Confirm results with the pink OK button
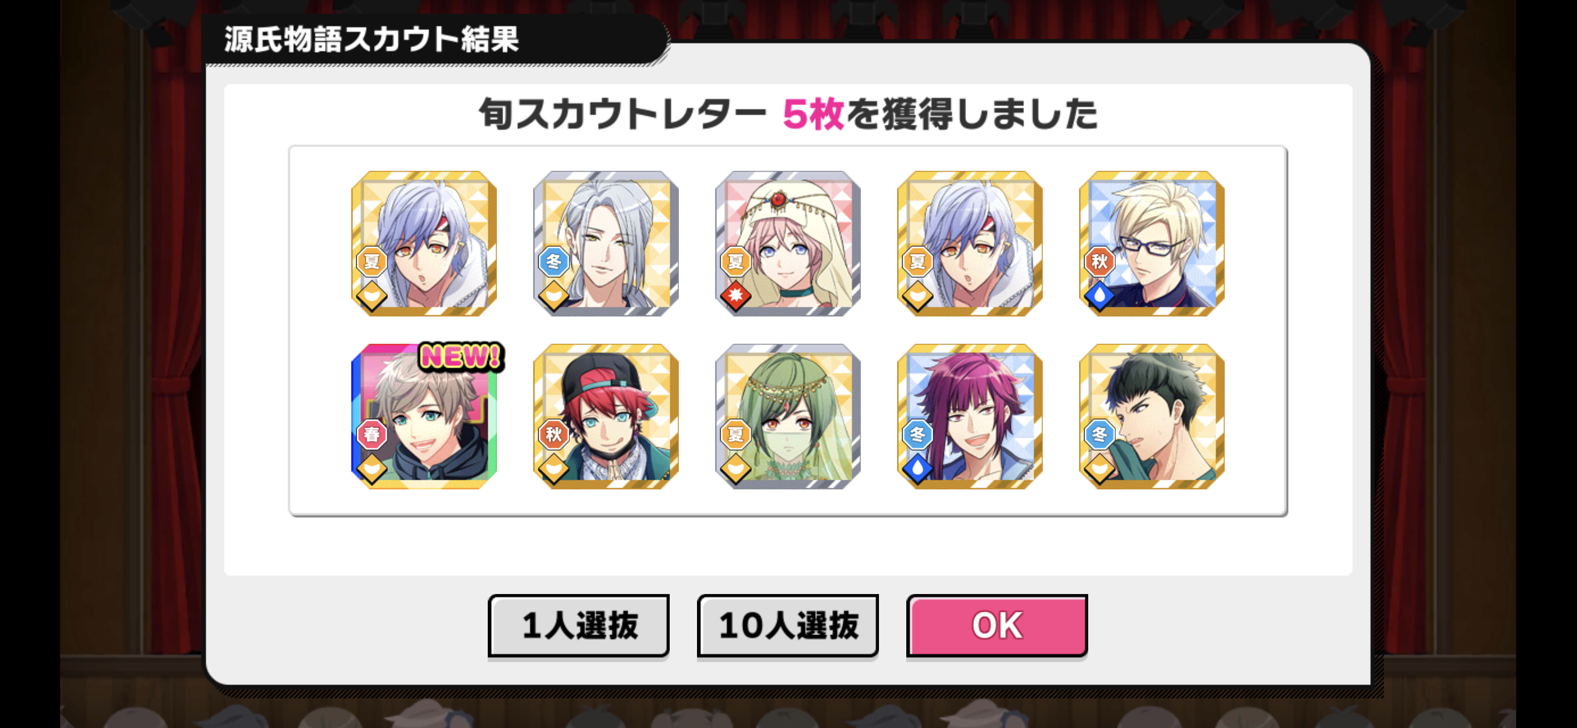Image resolution: width=1577 pixels, height=728 pixels. tap(997, 625)
